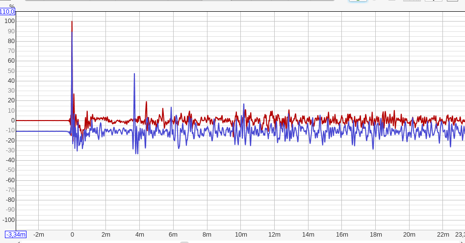465x243 pixels.
Task: Click the 8m time axis label
Action: coord(207,234)
